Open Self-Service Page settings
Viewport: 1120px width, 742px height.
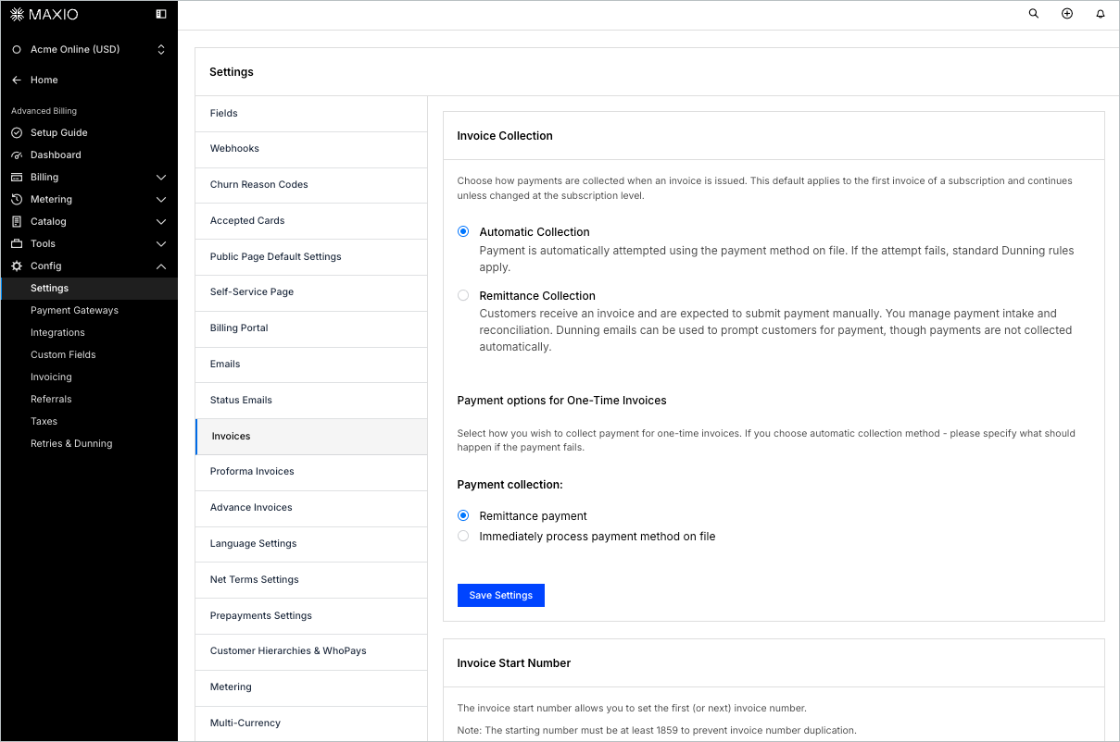coord(311,292)
